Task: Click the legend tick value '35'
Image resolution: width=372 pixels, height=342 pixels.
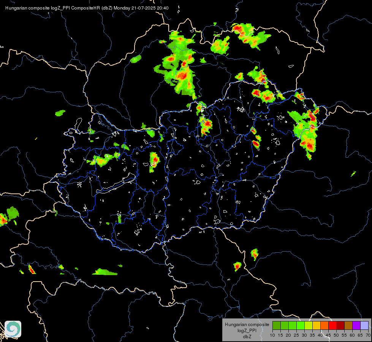Action: [312, 336]
